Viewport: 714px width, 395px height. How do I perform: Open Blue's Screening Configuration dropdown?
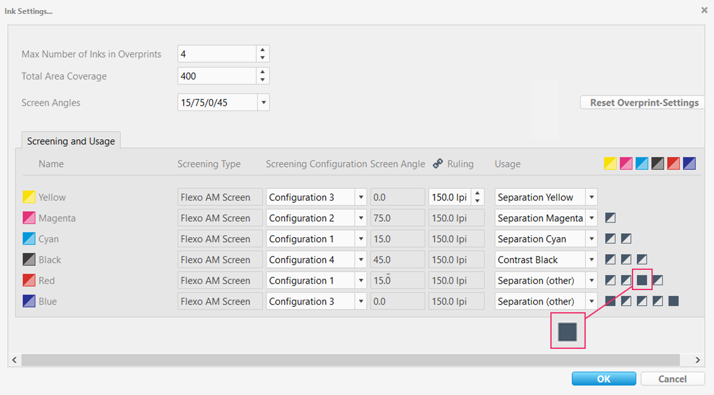point(361,301)
